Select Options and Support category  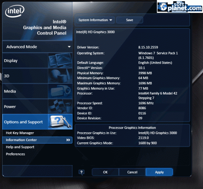click(x=37, y=122)
